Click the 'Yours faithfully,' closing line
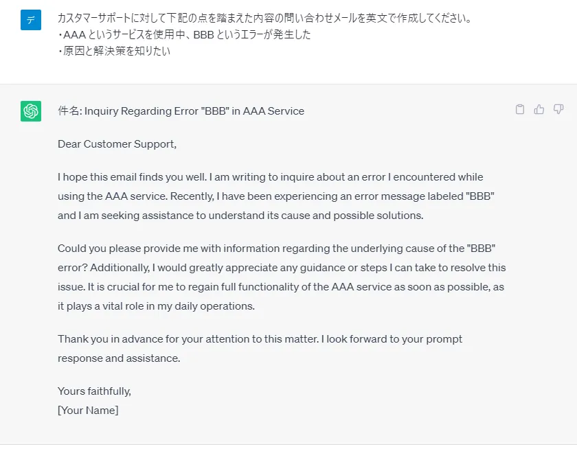The width and height of the screenshot is (577, 449). [94, 391]
